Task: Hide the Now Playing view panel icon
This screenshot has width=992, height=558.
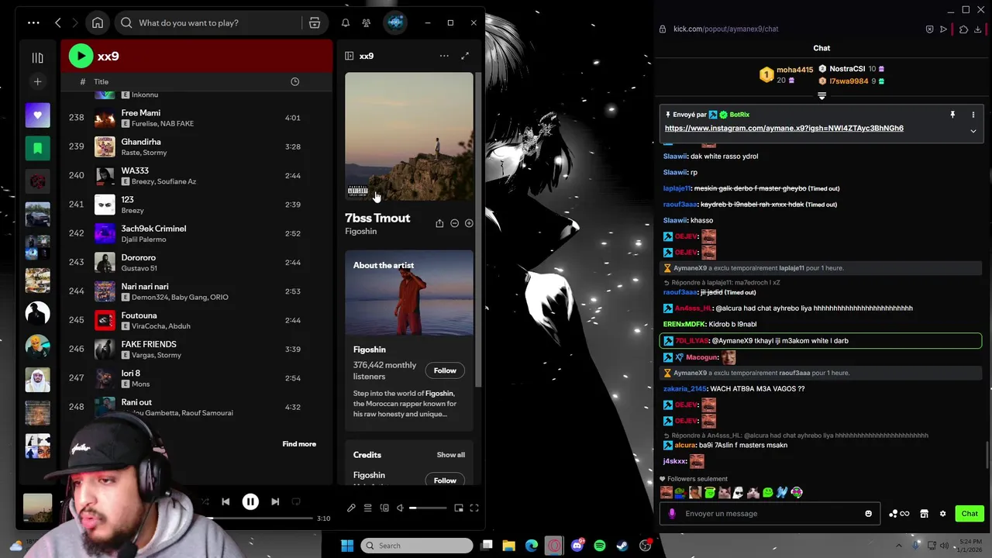Action: (350, 56)
